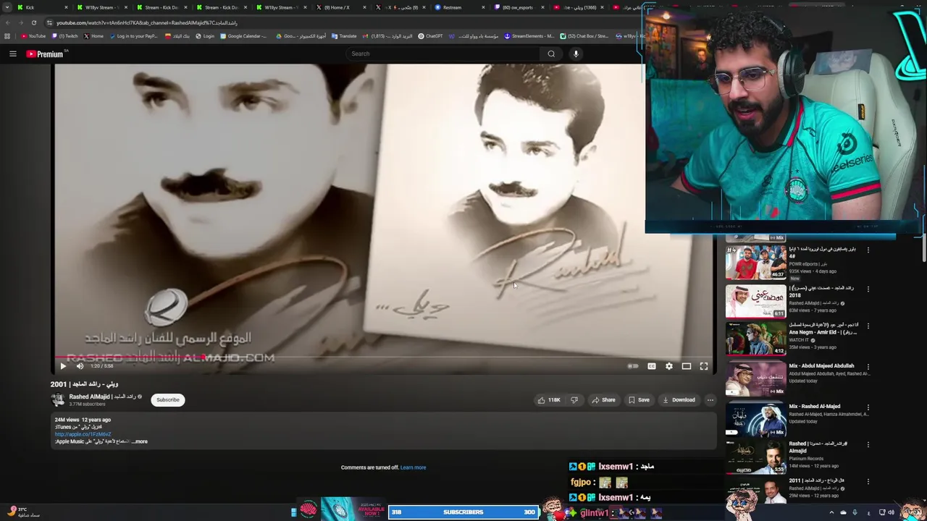Open the taskbar weather widget

click(24, 512)
